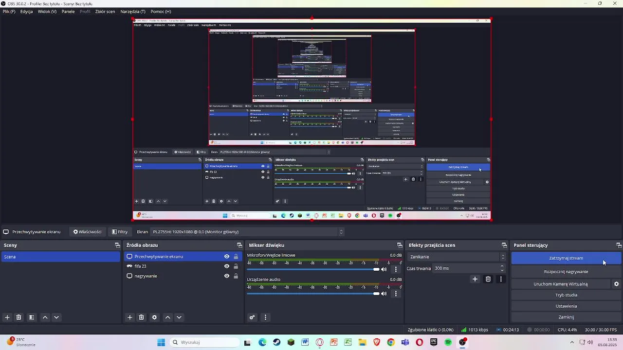The height and width of the screenshot is (350, 623).
Task: Click Zamknij button in control panel
Action: tap(566, 317)
